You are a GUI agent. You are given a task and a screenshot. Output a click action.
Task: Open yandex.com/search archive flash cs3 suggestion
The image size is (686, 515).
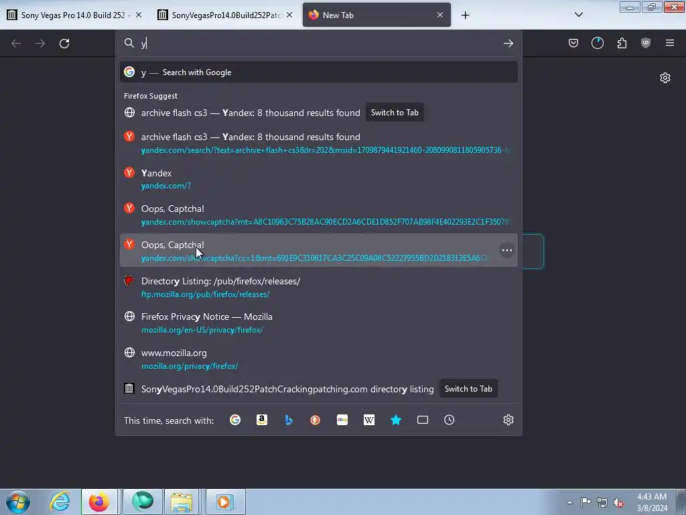coord(318,144)
